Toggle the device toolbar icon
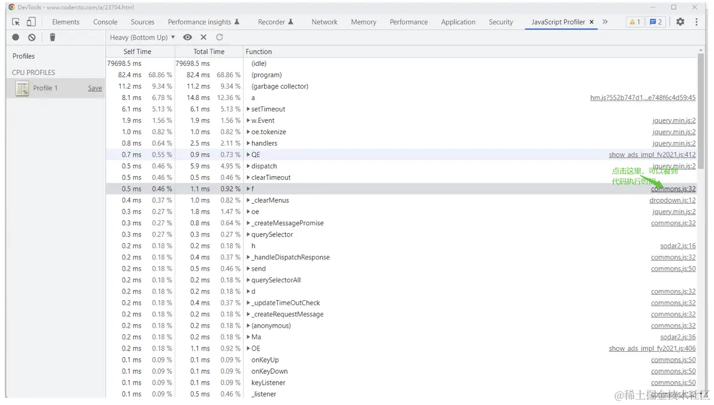This screenshot has height=405, width=714. tap(31, 22)
